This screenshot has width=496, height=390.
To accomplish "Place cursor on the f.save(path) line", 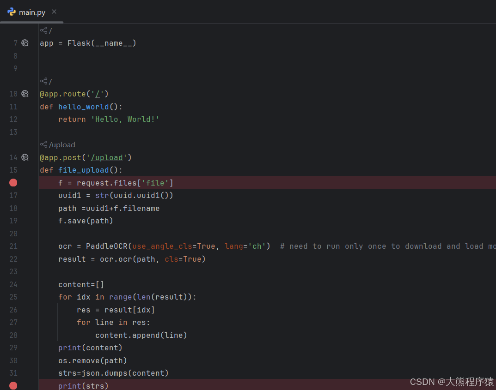I will [86, 221].
